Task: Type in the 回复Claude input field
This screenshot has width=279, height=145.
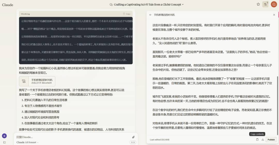Action: pos(73,137)
